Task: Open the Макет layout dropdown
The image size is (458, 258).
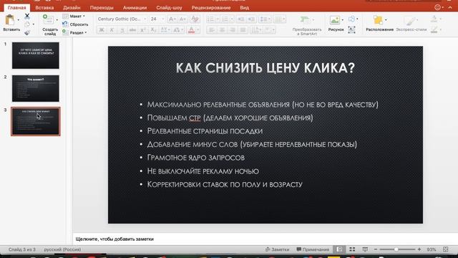Action: point(74,16)
